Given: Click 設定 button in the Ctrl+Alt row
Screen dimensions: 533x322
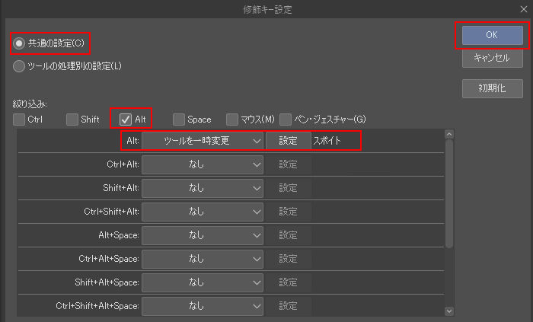Looking at the screenshot, I should pyautogui.click(x=289, y=164).
